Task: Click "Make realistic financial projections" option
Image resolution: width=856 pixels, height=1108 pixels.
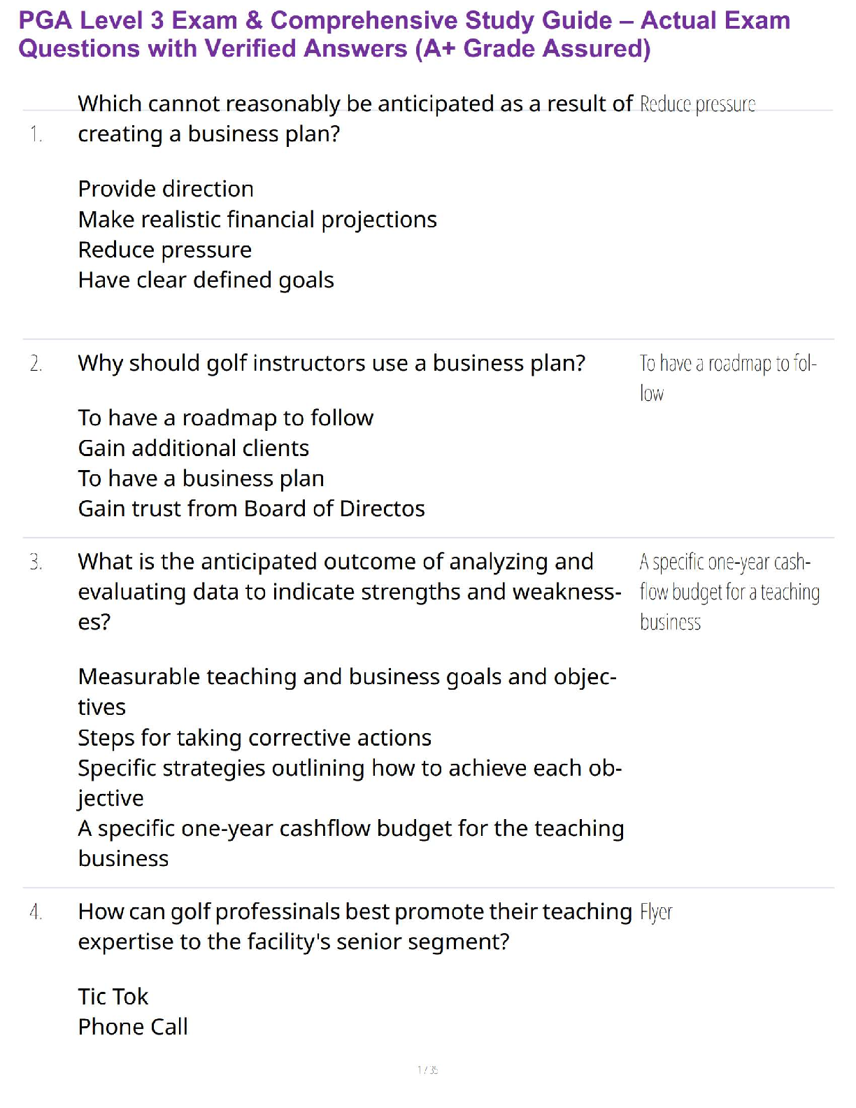Action: coord(257,220)
